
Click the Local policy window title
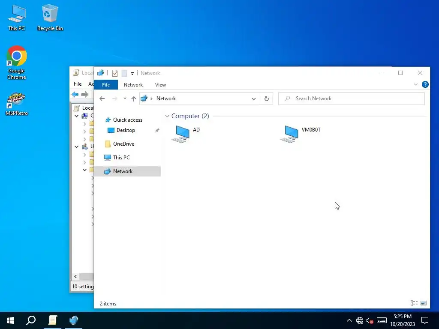(x=87, y=73)
